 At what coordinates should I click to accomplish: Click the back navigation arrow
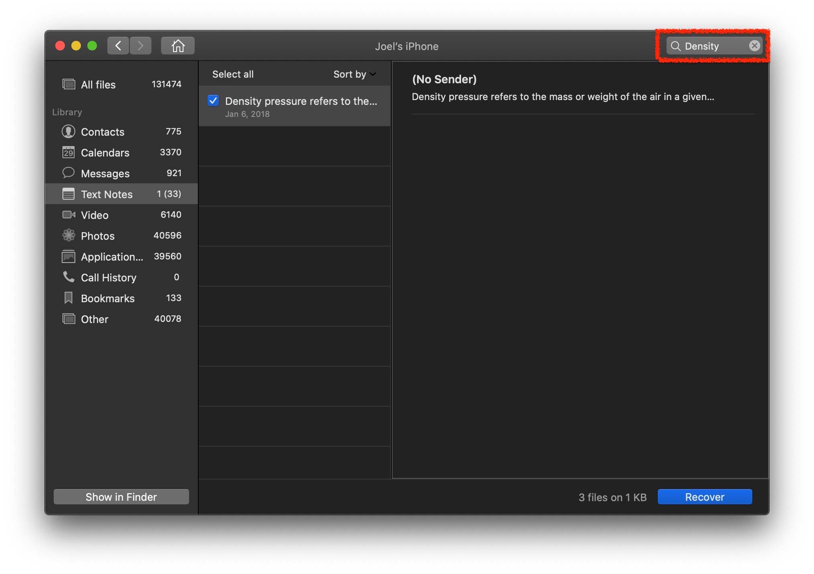(117, 45)
